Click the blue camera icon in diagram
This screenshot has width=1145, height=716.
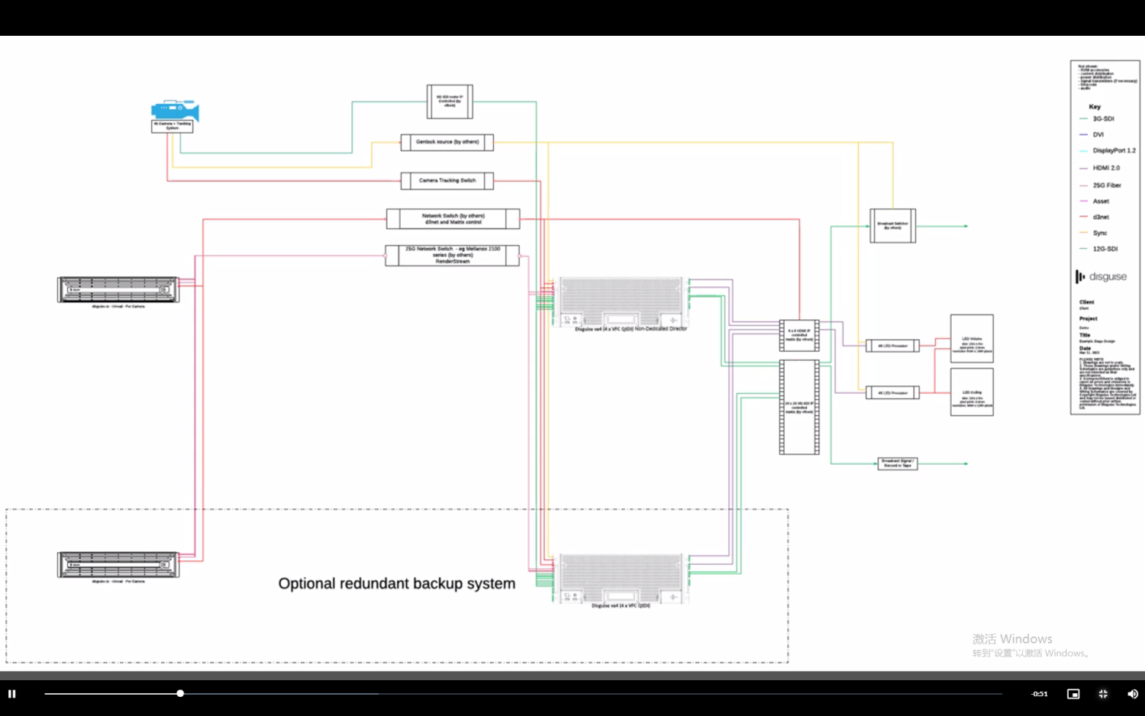(175, 111)
